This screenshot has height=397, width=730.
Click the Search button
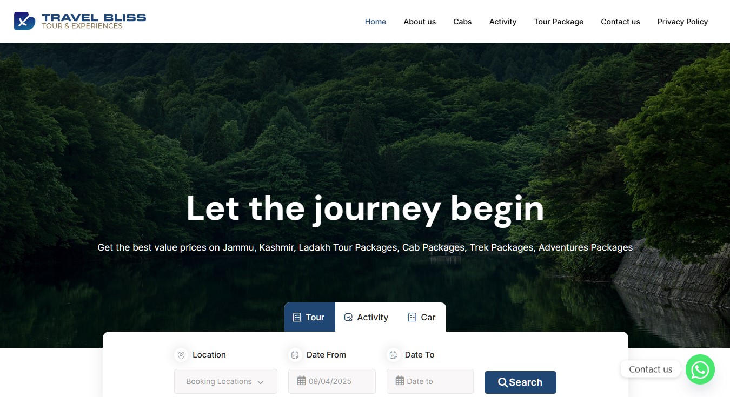(520, 382)
